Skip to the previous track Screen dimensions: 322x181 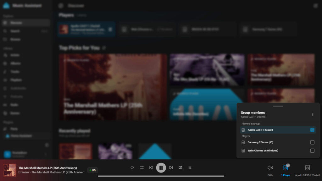[151, 168]
